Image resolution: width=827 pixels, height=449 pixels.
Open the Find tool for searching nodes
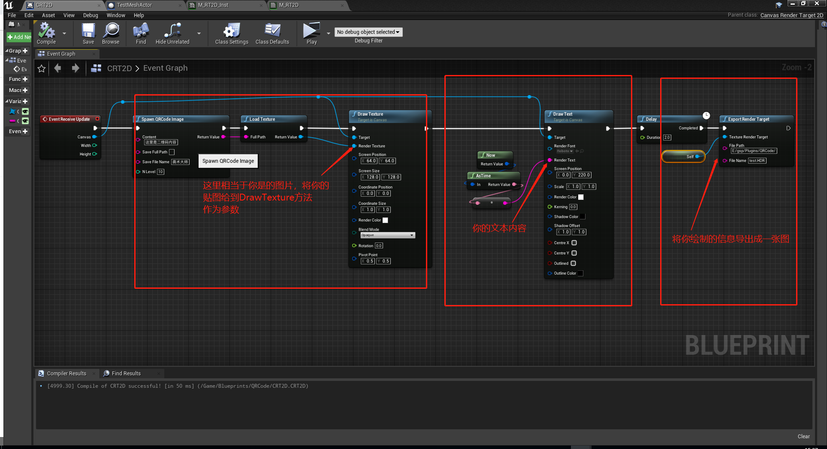click(x=140, y=33)
